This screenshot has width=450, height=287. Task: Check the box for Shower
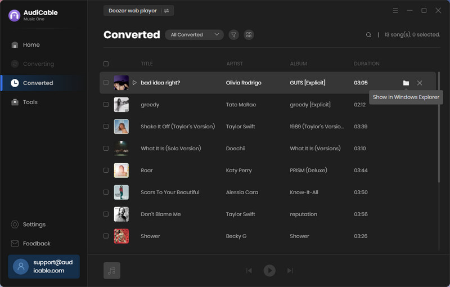pos(106,236)
